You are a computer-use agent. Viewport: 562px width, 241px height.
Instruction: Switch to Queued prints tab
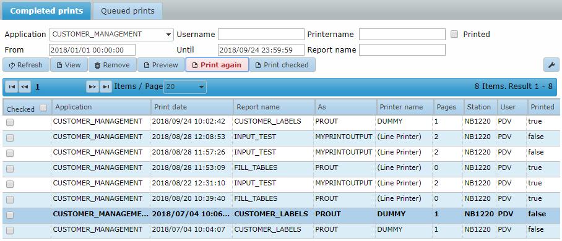click(128, 11)
